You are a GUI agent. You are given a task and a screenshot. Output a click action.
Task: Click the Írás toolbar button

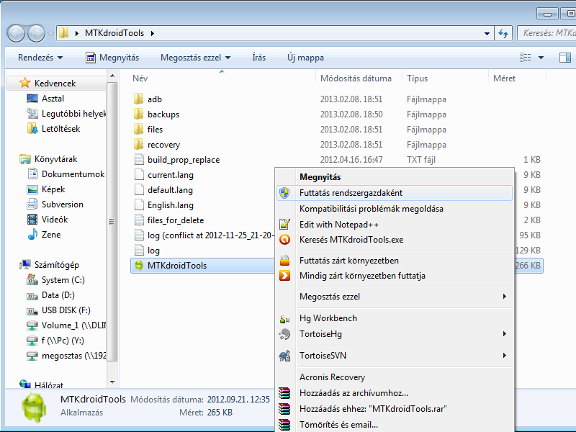(259, 58)
